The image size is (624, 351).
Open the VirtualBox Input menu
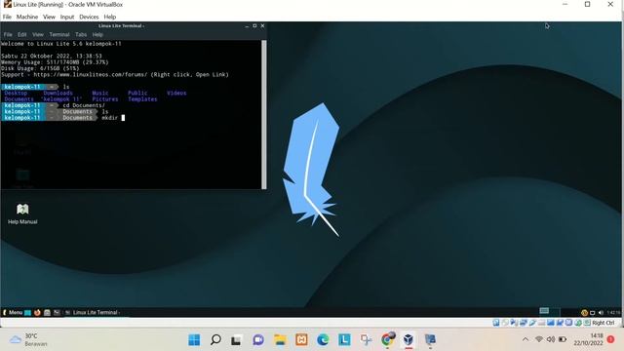pos(67,17)
